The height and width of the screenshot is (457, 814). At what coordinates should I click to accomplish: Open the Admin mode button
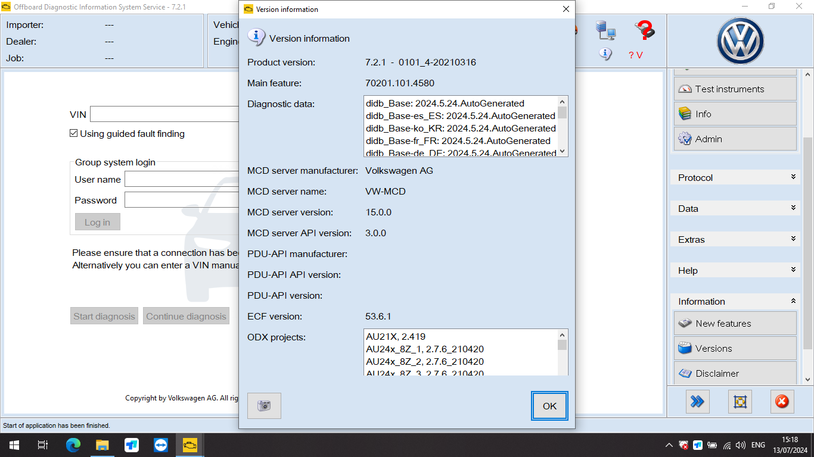(735, 139)
